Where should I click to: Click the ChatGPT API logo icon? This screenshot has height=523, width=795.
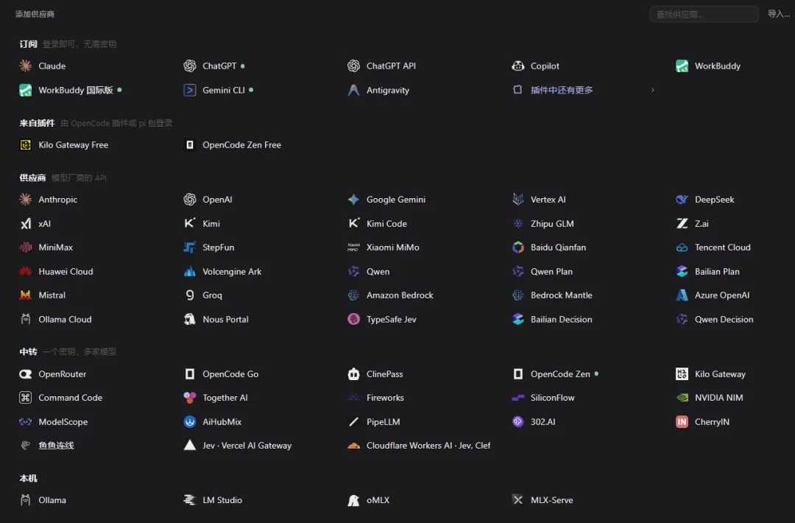point(353,66)
